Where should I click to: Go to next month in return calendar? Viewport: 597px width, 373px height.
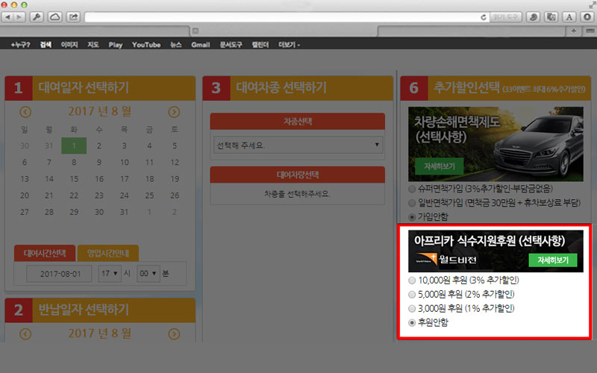tap(174, 335)
